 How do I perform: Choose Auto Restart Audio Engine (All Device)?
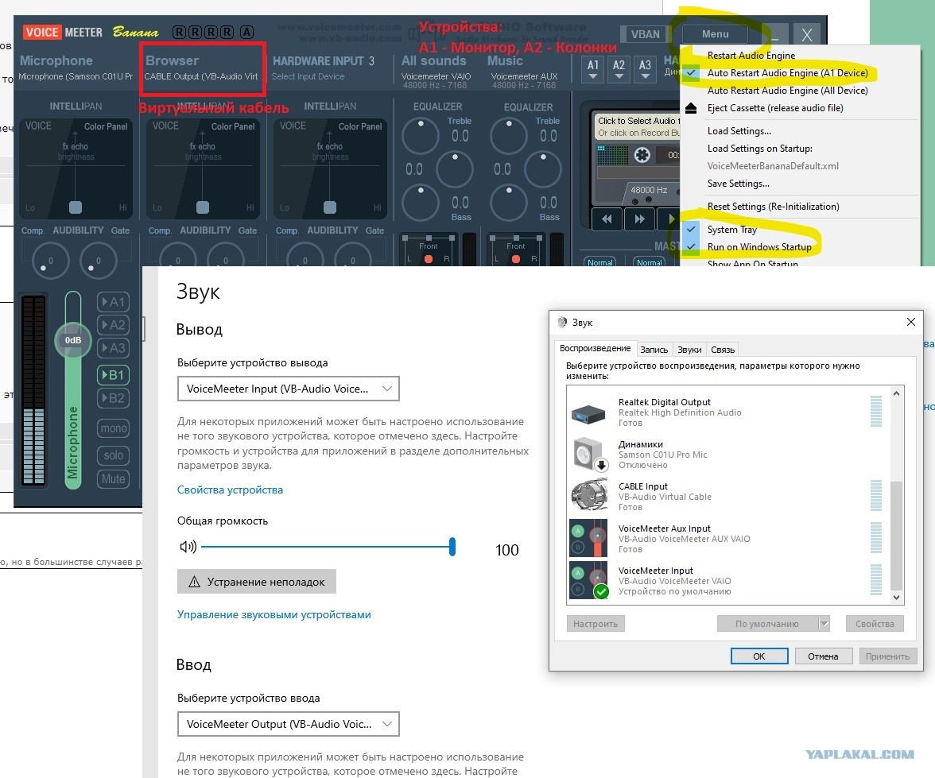click(788, 91)
